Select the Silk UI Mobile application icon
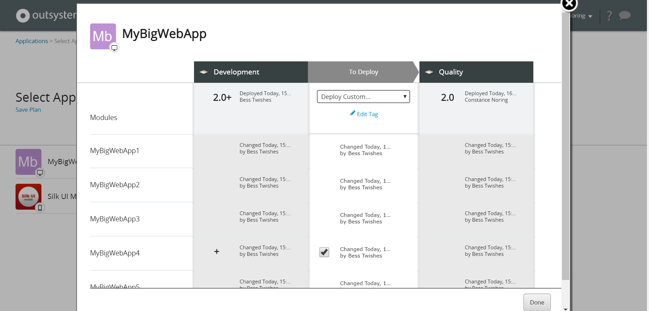Viewport: 649px width, 311px height. 28,197
